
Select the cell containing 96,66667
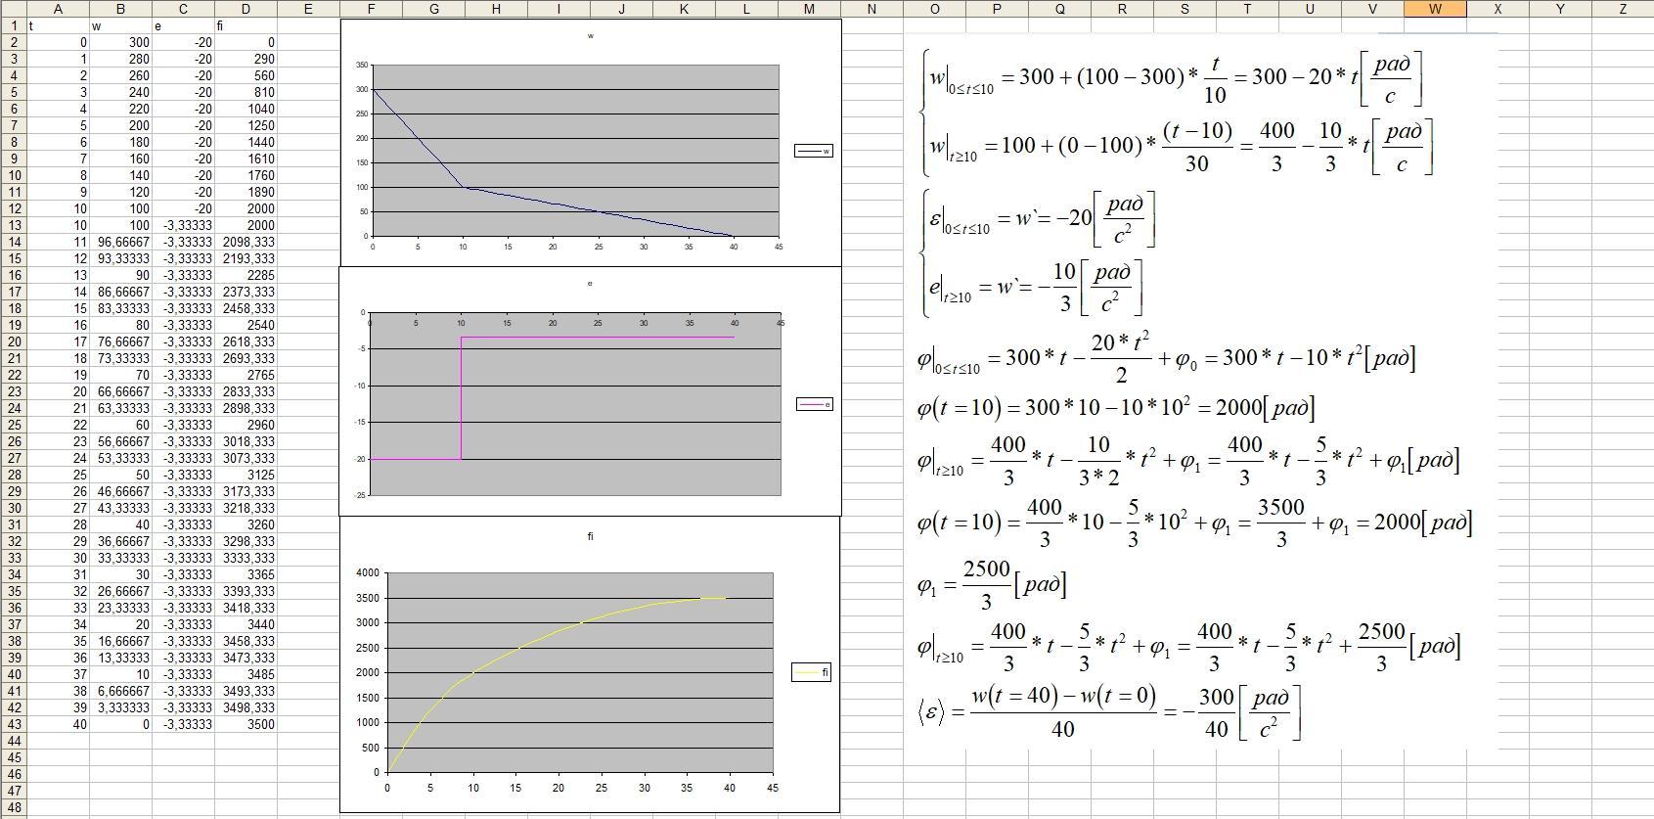pyautogui.click(x=120, y=242)
